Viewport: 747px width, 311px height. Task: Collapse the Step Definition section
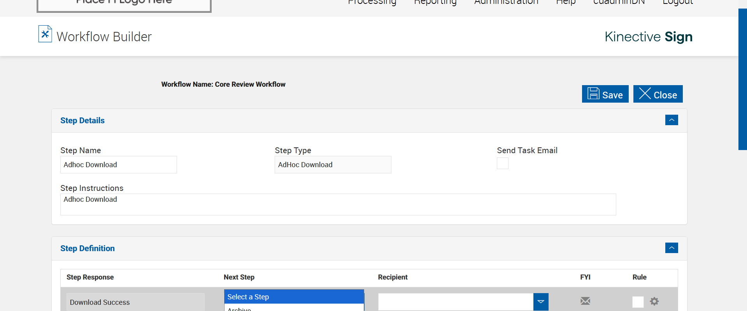tap(672, 248)
